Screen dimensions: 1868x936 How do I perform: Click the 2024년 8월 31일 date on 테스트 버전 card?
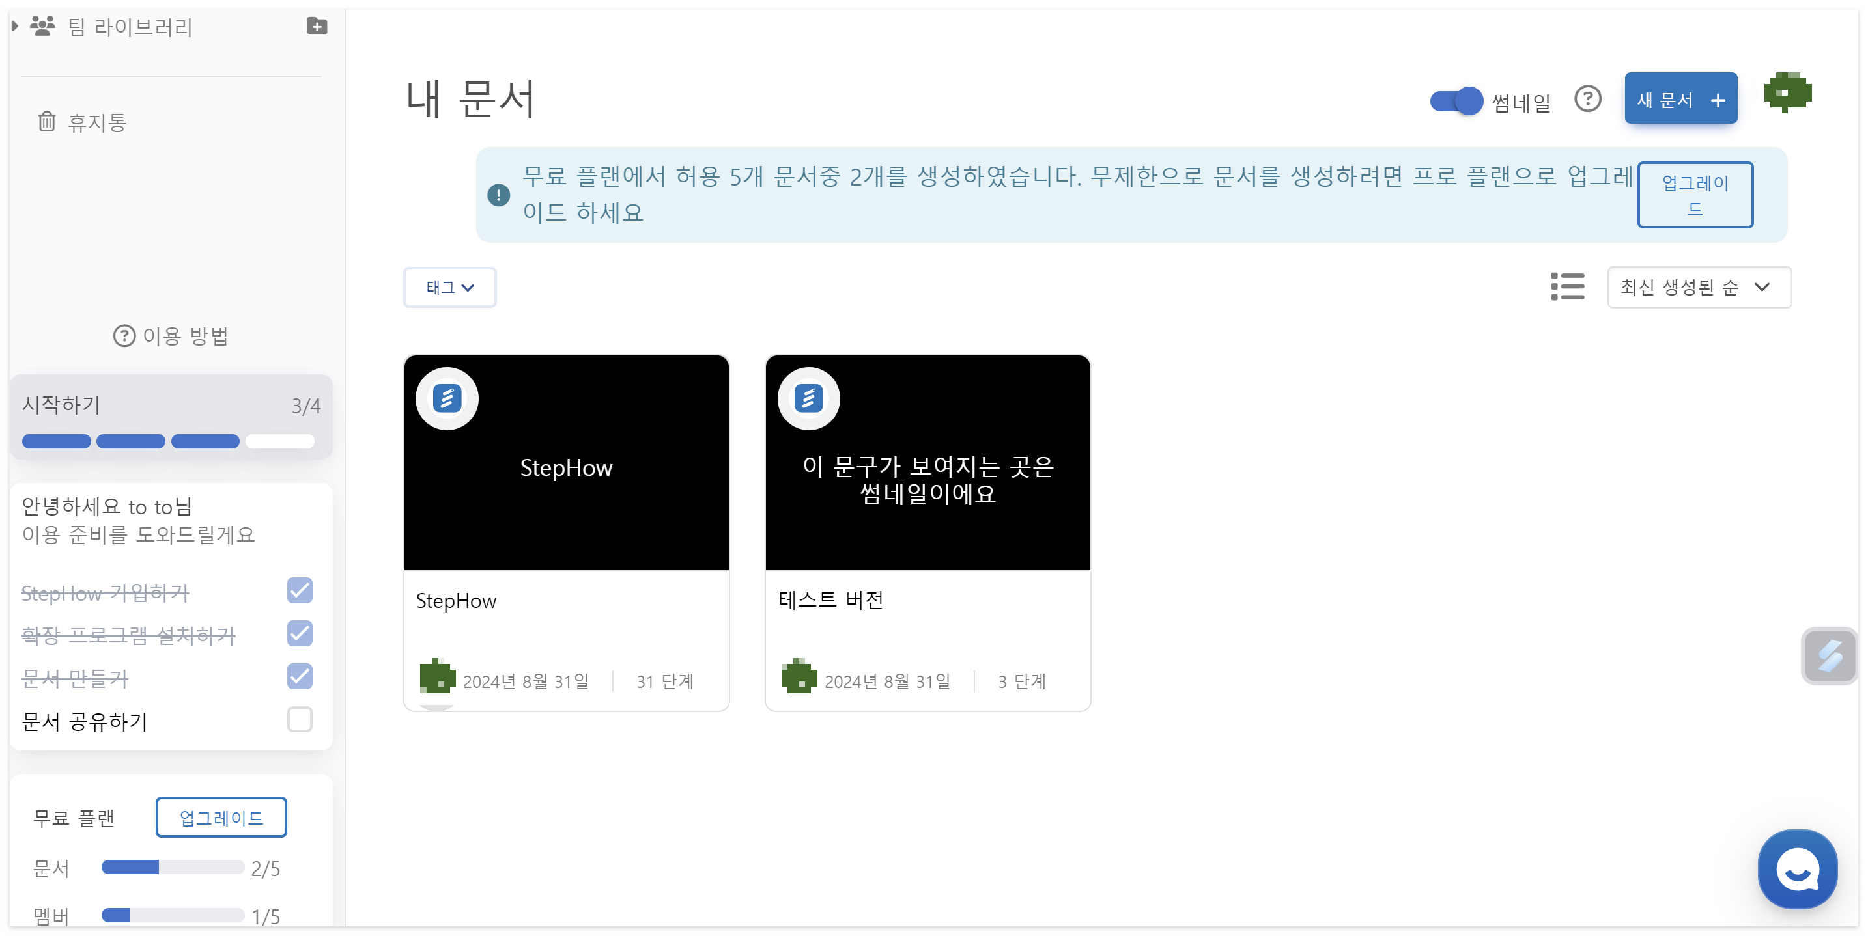888,681
